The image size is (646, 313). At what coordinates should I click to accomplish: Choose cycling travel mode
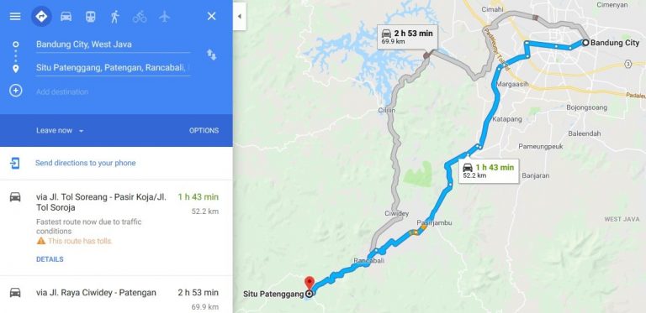[x=140, y=17]
